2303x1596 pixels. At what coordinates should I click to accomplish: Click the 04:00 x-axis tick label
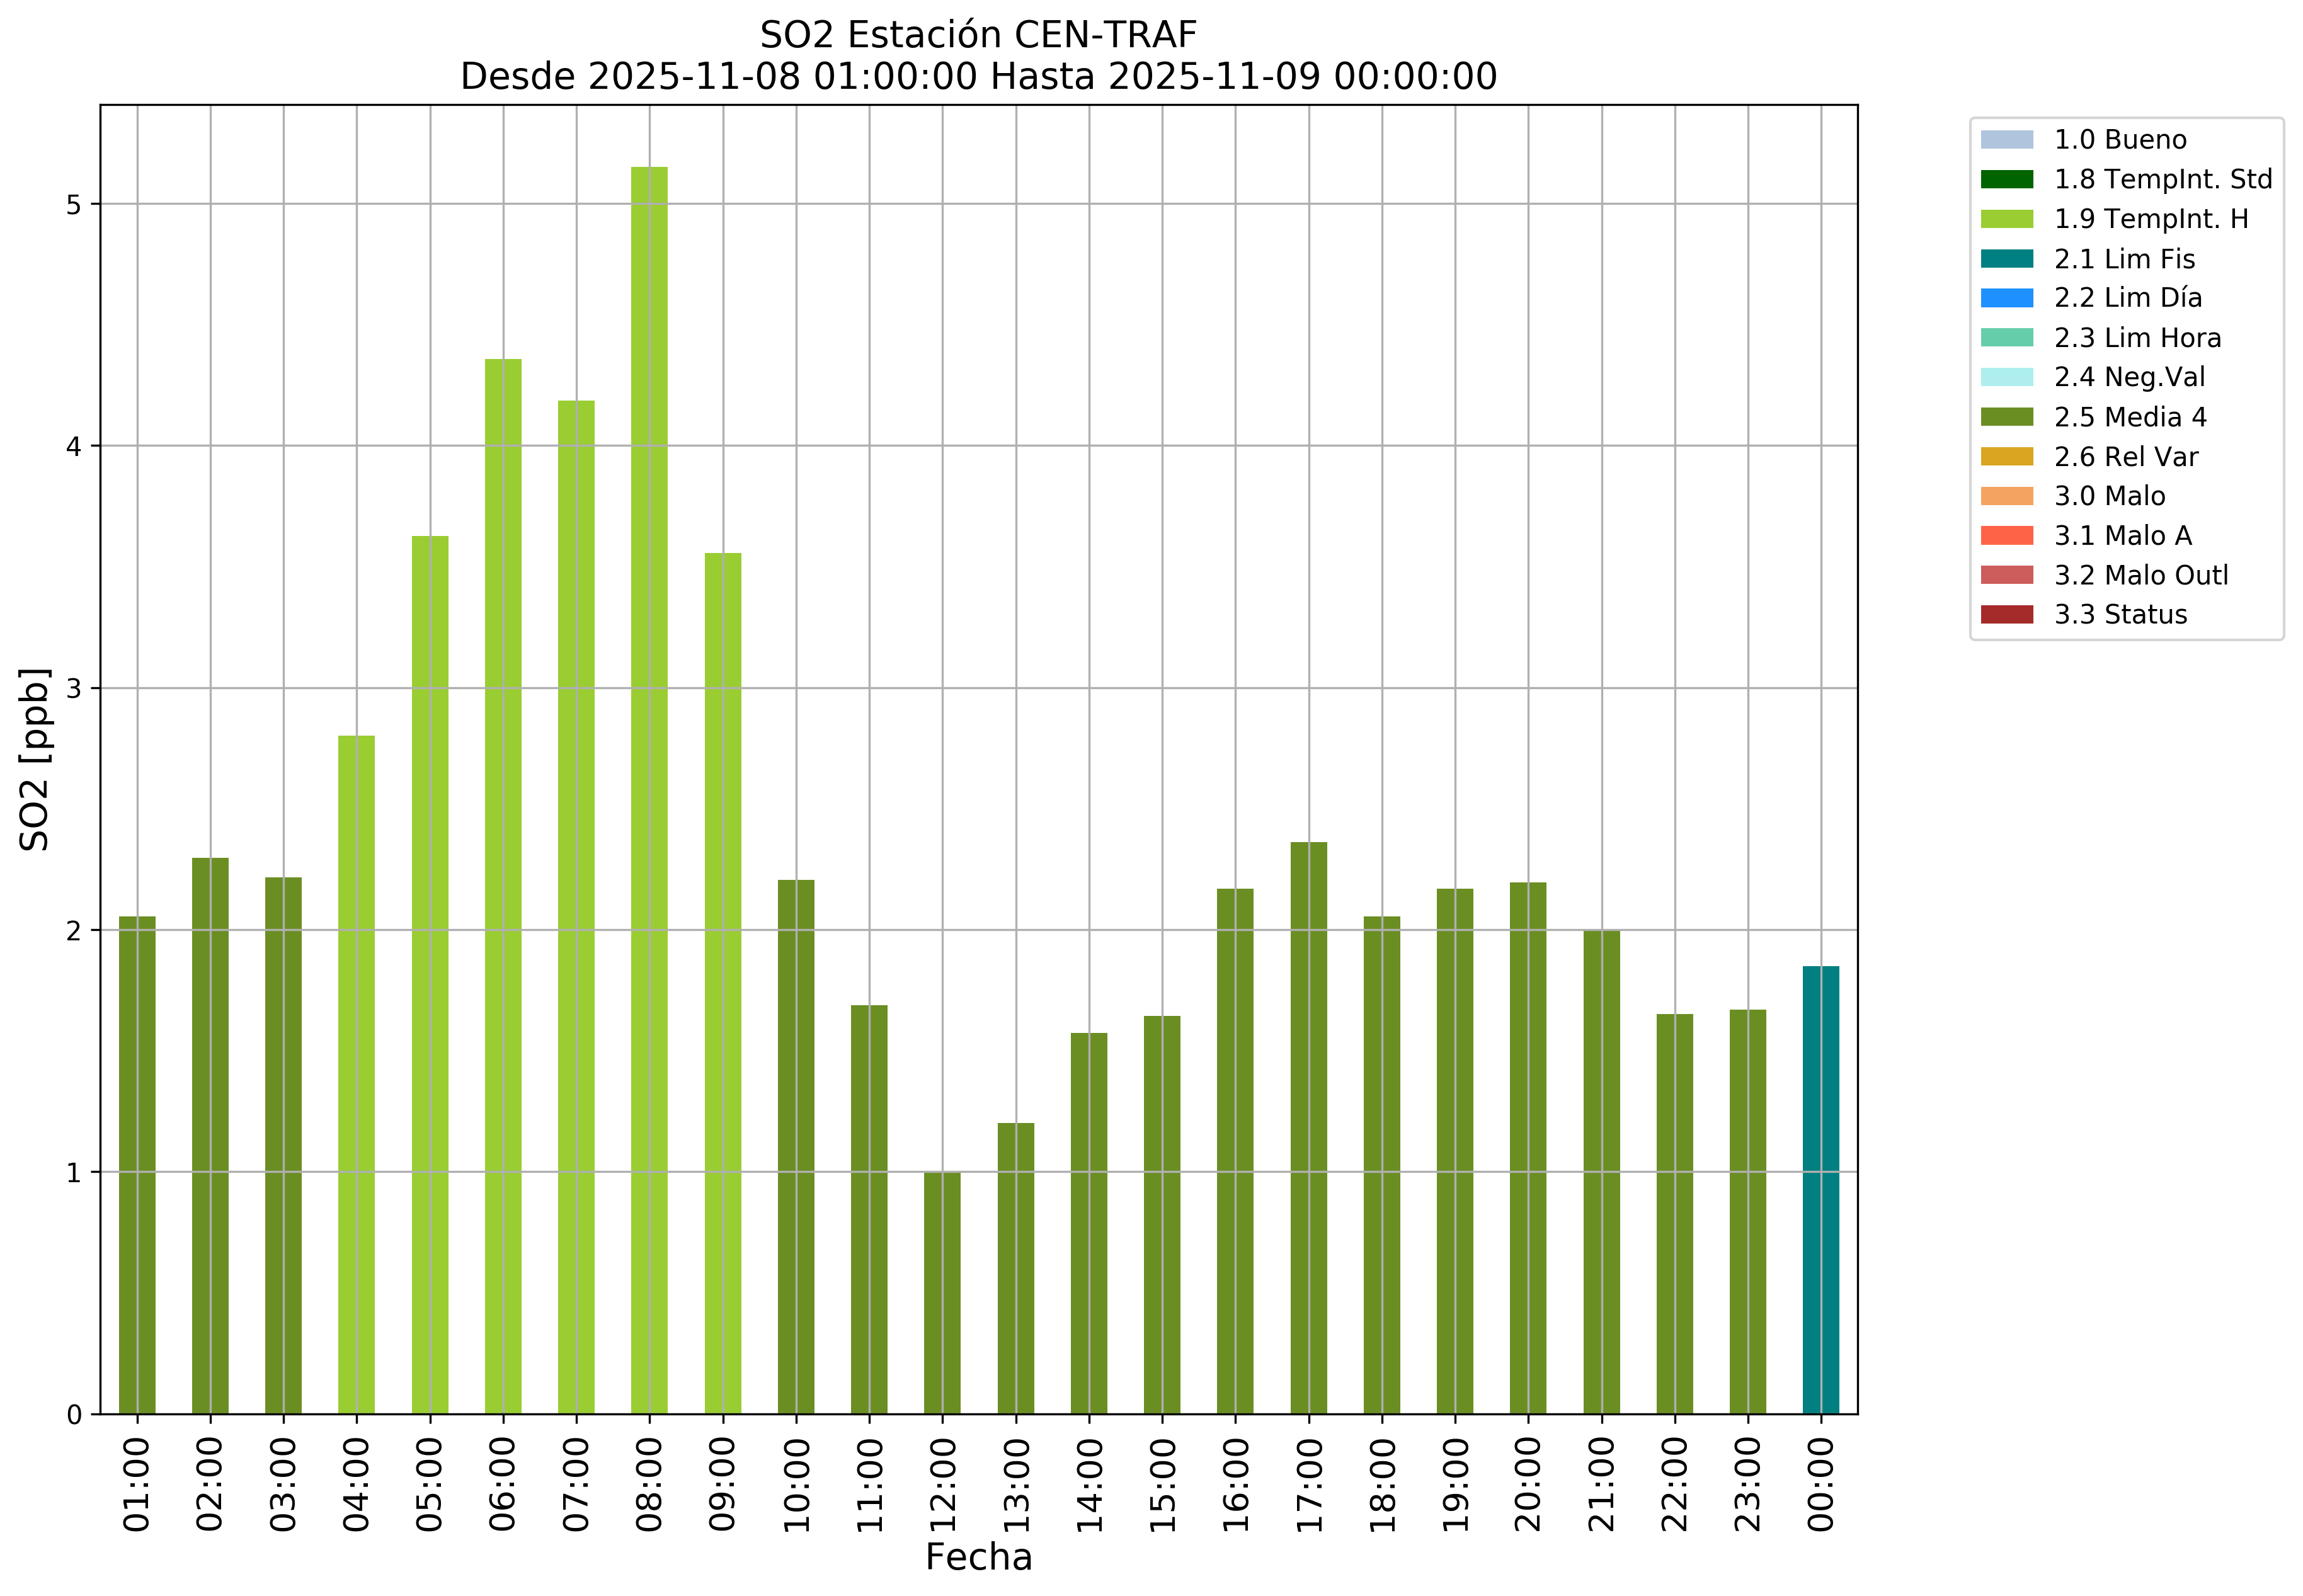point(357,1484)
